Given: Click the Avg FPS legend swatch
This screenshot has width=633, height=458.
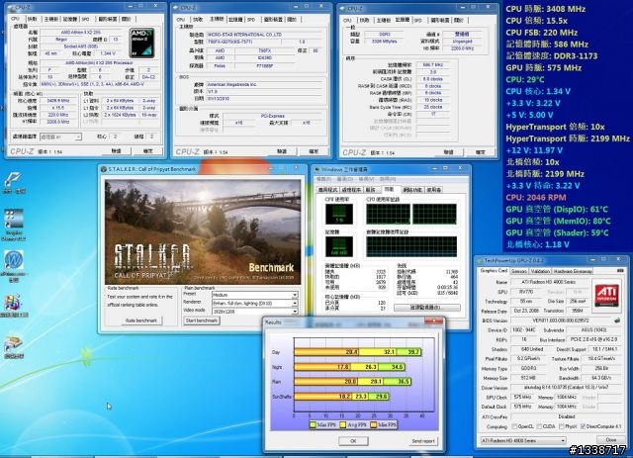Looking at the screenshot, I should pos(343,425).
